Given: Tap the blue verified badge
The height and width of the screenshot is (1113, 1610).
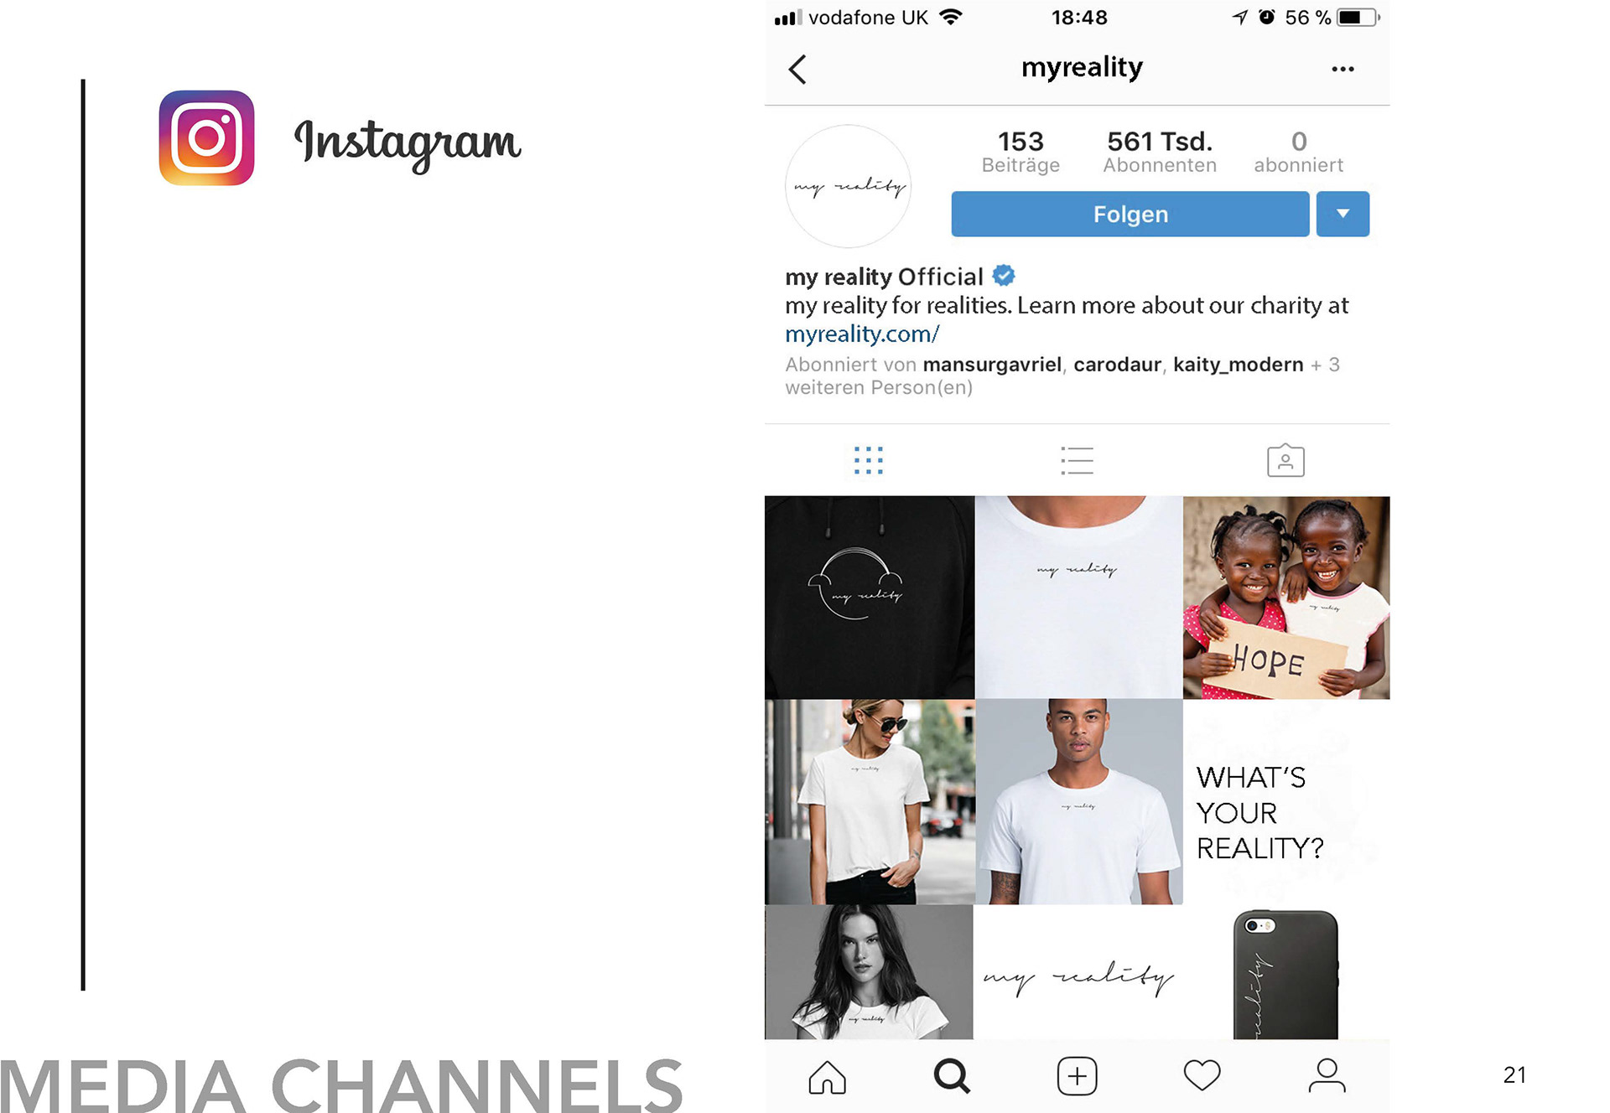Looking at the screenshot, I should (x=1004, y=275).
